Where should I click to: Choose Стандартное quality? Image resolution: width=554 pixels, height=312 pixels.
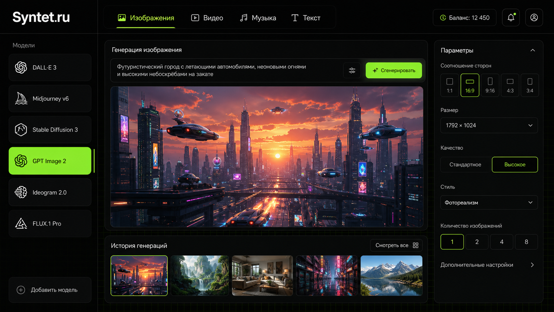465,164
